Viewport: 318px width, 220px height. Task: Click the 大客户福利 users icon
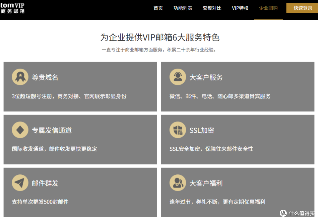point(178,183)
